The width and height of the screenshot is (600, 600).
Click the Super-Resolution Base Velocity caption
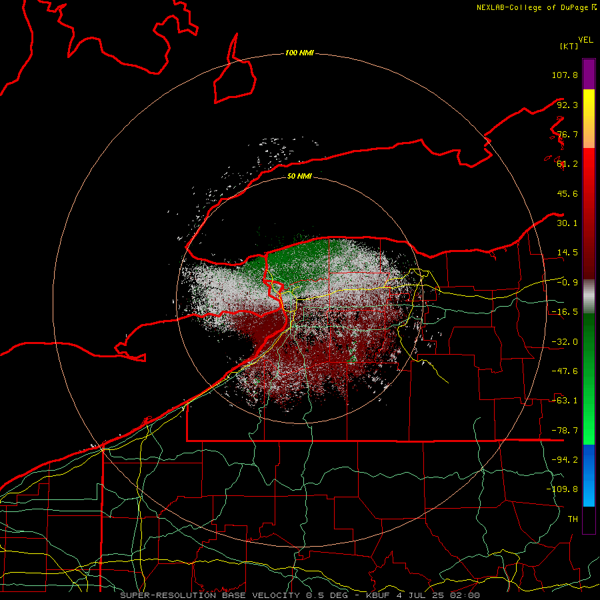299,595
